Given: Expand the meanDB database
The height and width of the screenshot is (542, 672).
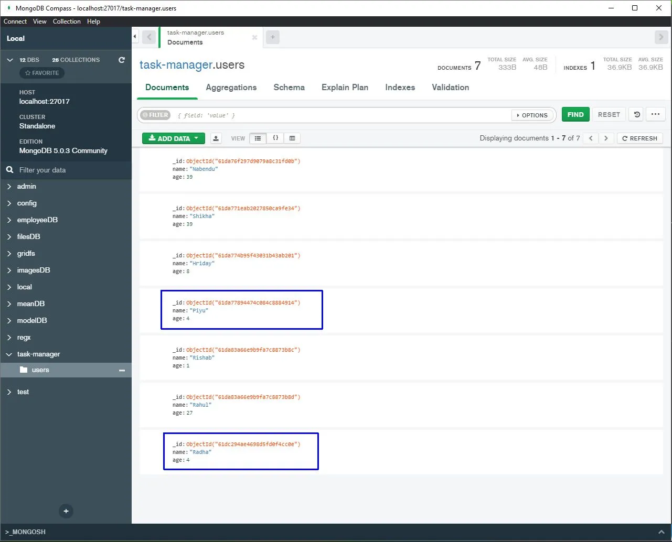Looking at the screenshot, I should (9, 304).
